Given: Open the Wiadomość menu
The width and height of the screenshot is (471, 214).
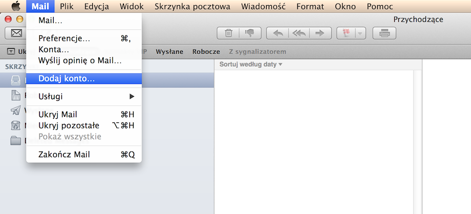Looking at the screenshot, I should [x=264, y=6].
